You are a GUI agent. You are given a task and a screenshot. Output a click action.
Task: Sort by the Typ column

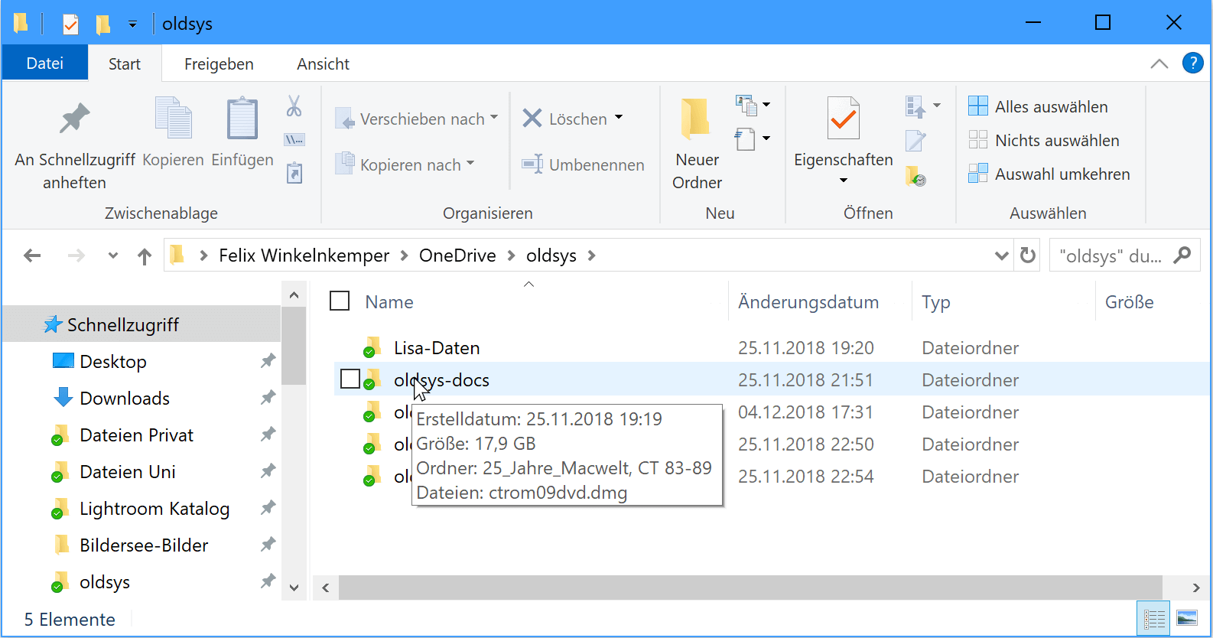(x=936, y=303)
